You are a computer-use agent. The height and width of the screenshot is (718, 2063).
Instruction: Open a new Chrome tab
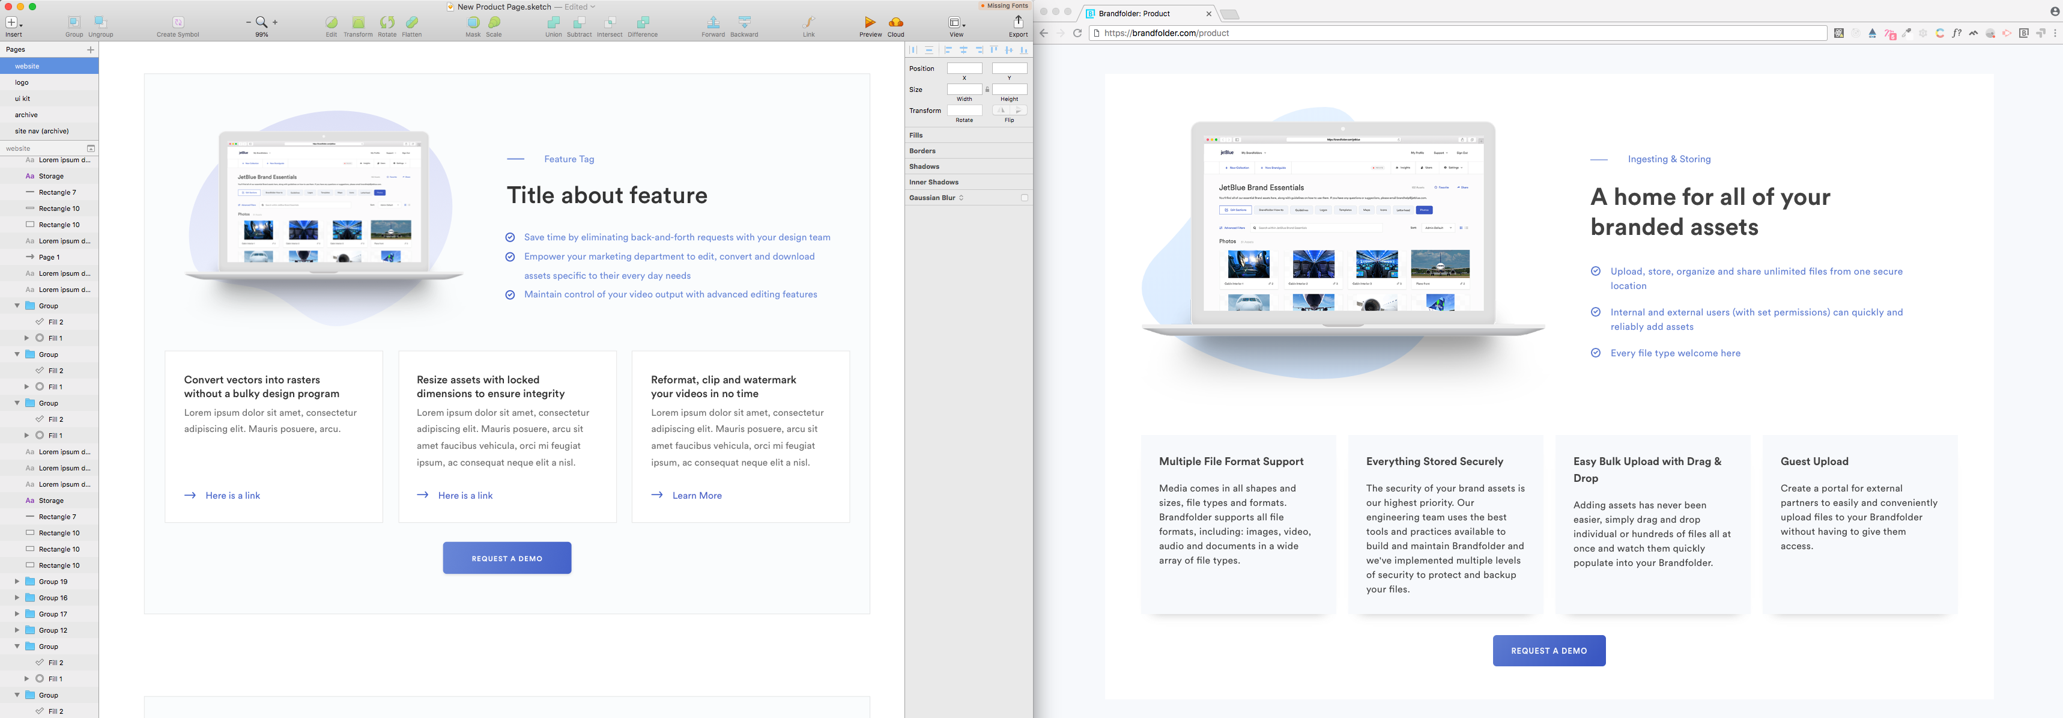(x=1229, y=14)
